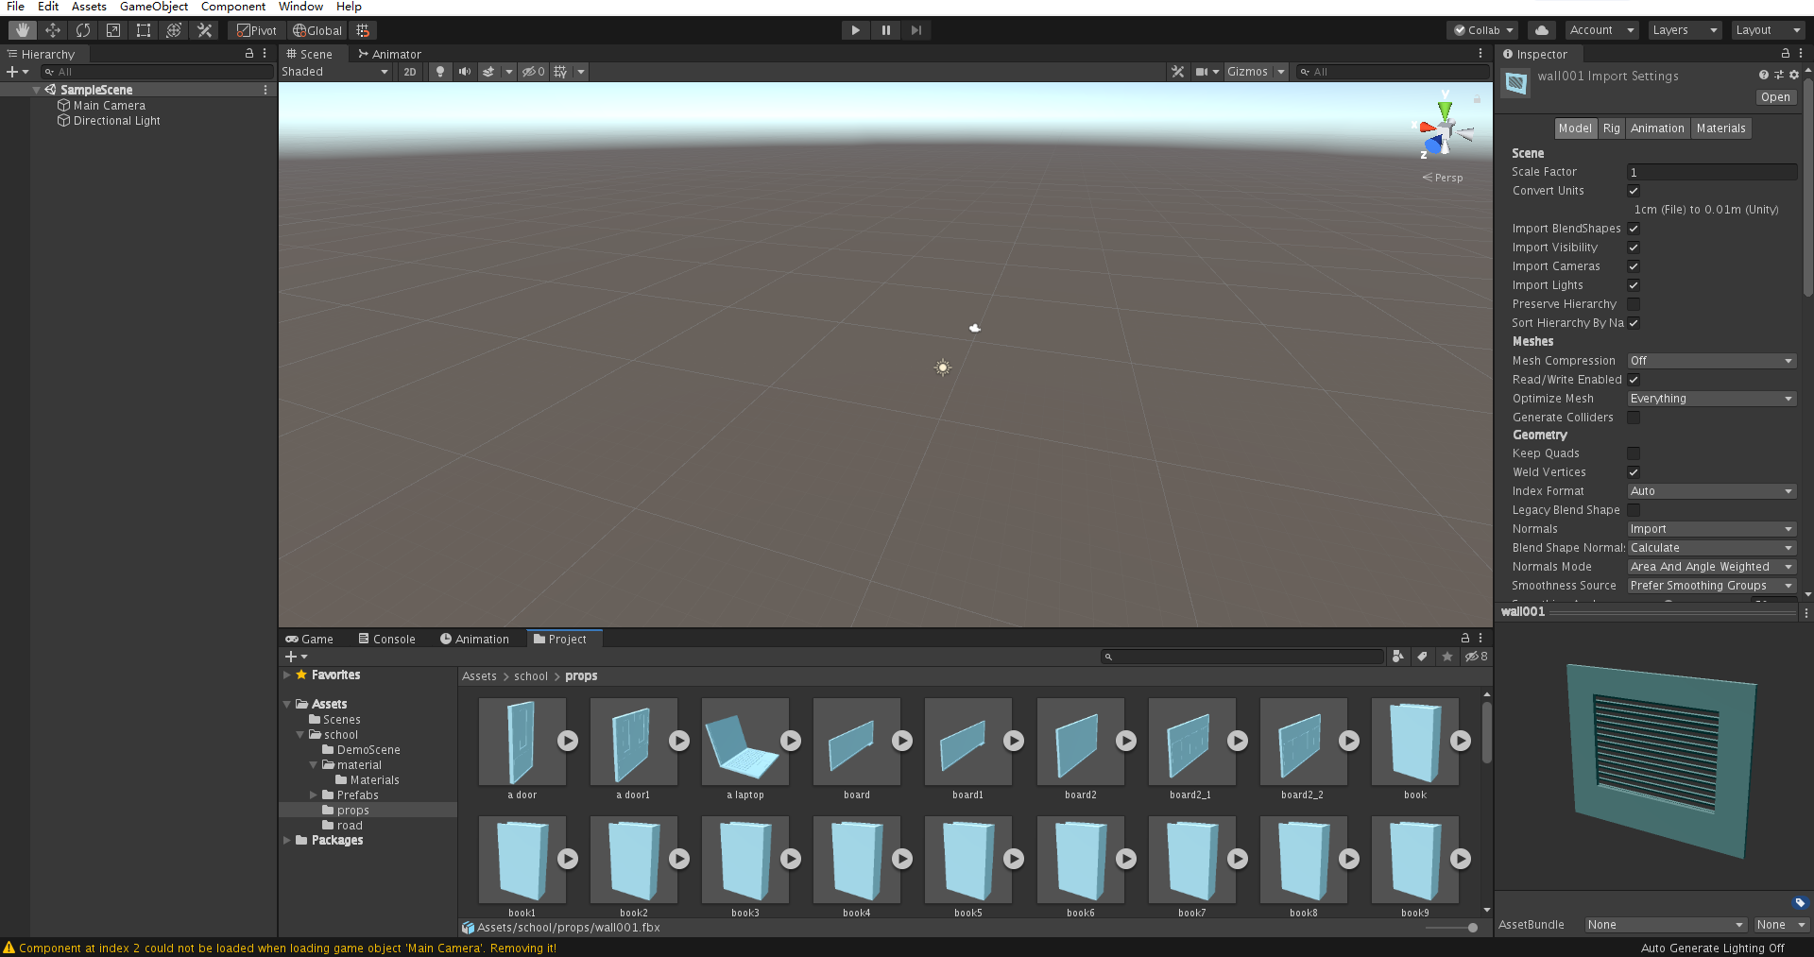This screenshot has width=1814, height=957.
Task: Uncheck Convert Units checkbox
Action: (x=1634, y=191)
